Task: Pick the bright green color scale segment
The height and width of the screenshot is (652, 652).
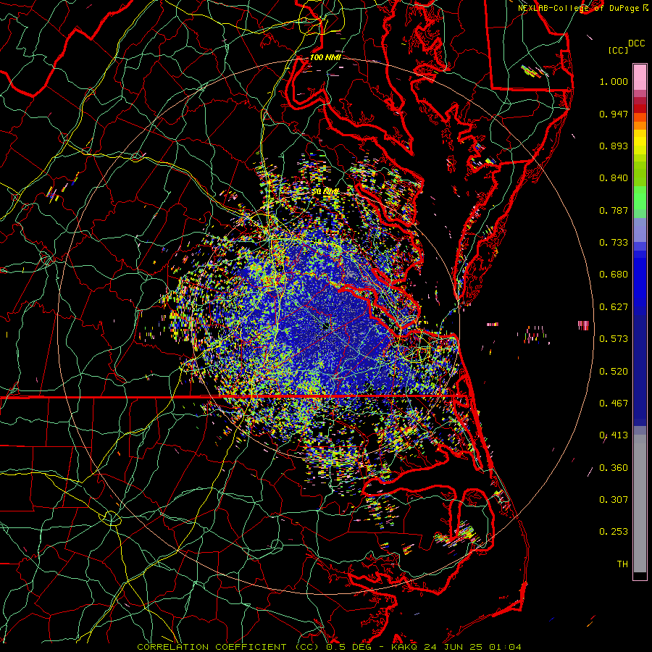Action: click(x=640, y=198)
